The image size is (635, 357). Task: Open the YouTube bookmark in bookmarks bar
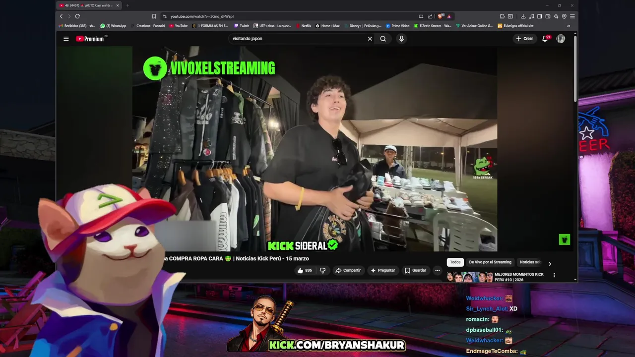(179, 26)
